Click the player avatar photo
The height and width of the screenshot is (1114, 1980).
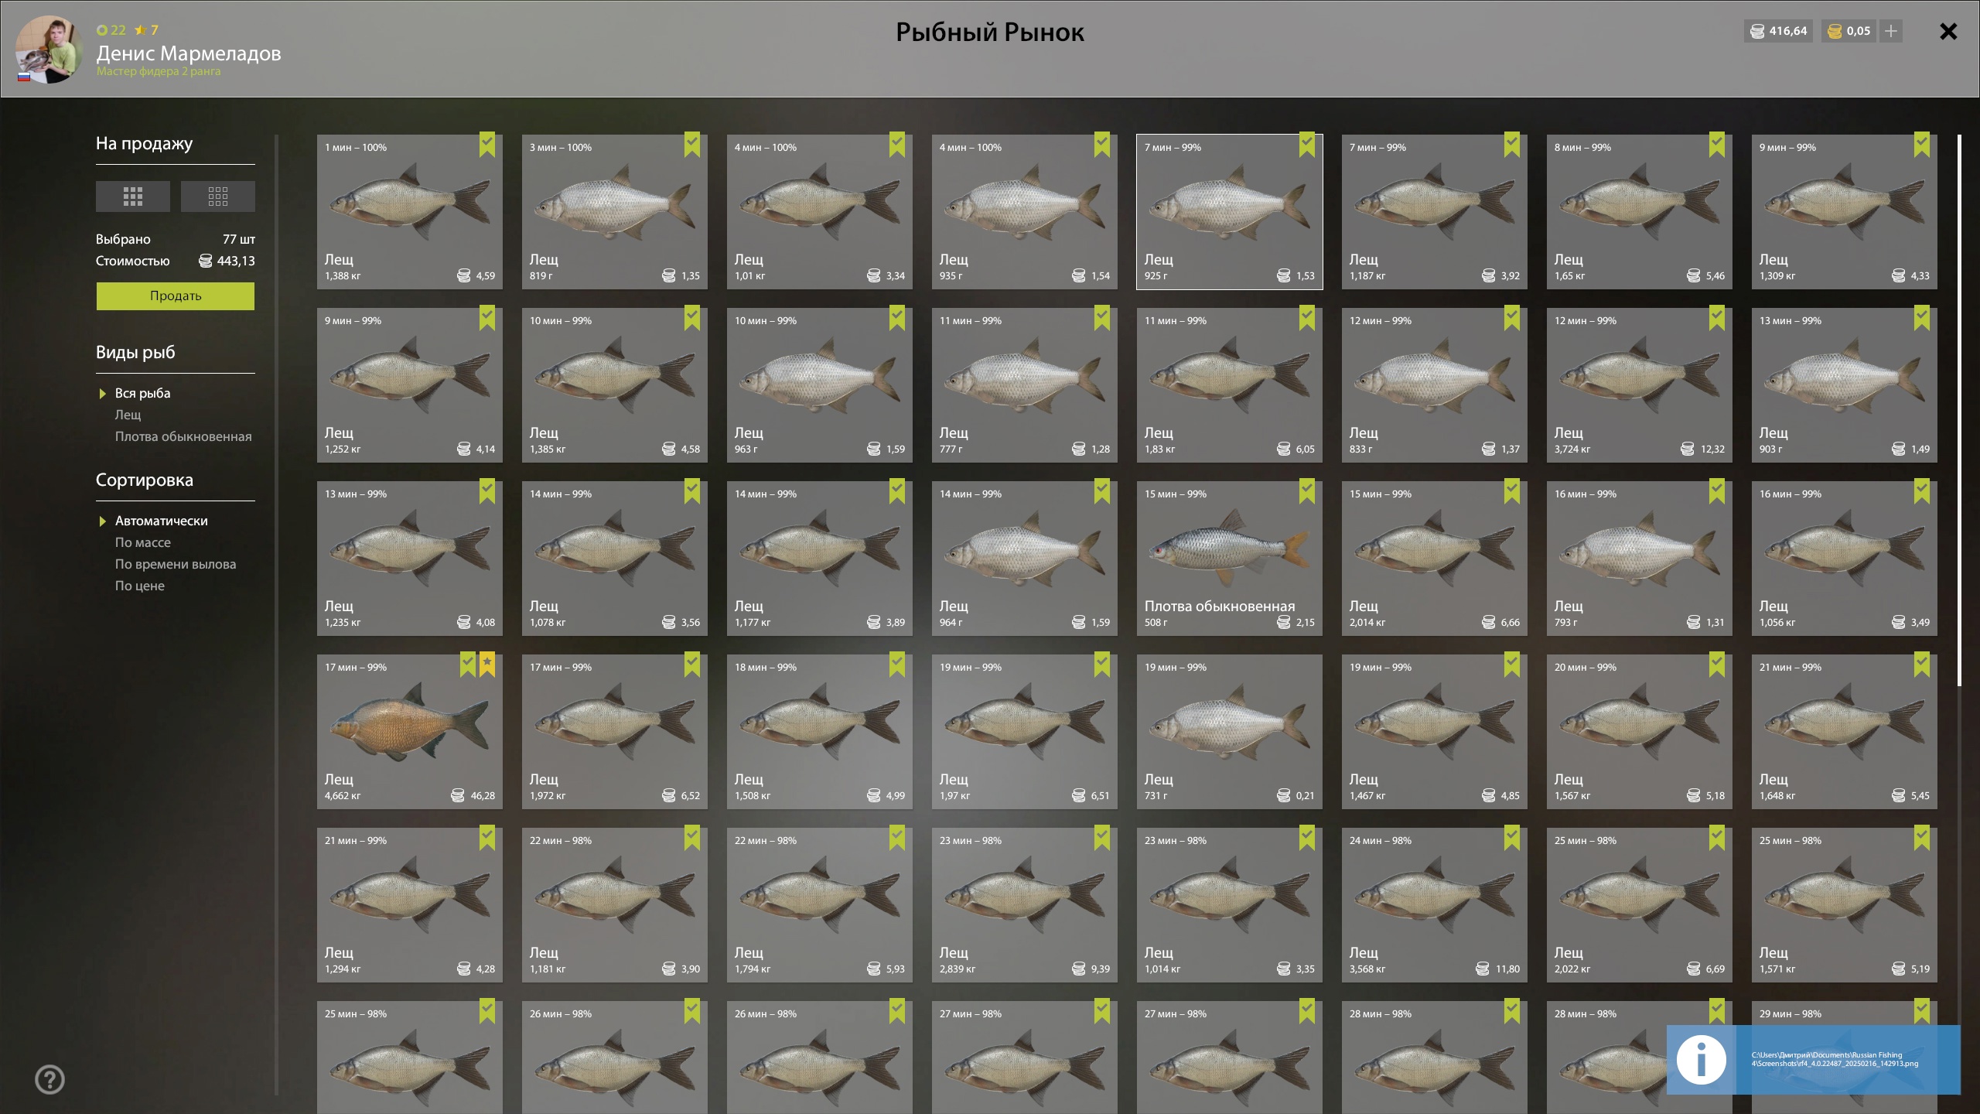coord(49,49)
